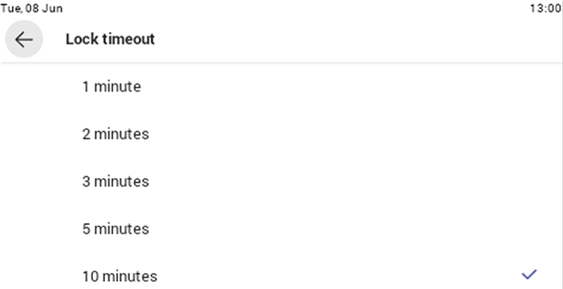Click the number 5 in fourth option

click(x=86, y=229)
